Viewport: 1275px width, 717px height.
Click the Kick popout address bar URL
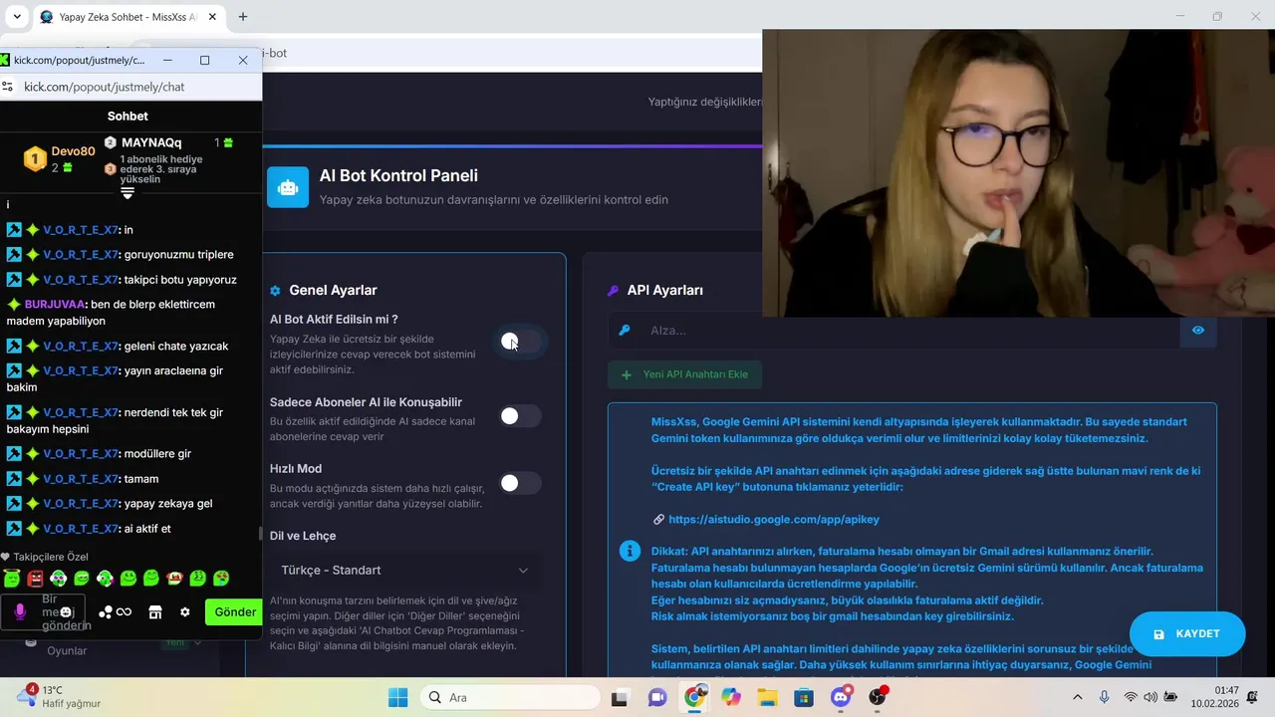coord(105,87)
